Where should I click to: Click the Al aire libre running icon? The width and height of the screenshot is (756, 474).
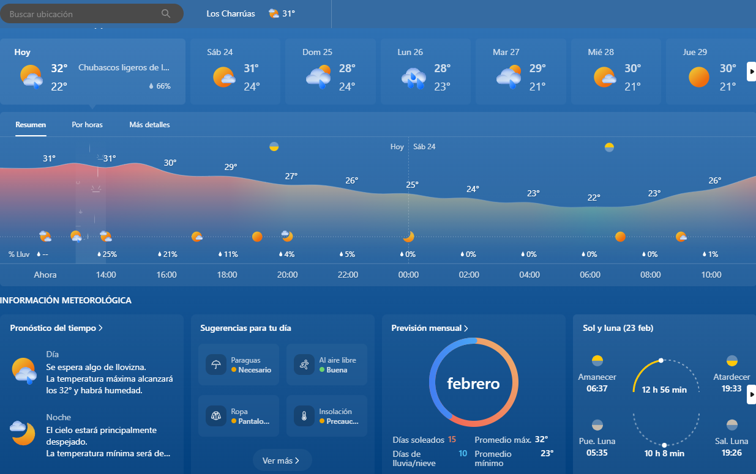[x=304, y=365]
